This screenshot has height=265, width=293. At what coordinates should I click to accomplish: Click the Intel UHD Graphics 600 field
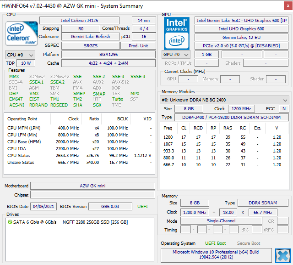[x=241, y=28]
